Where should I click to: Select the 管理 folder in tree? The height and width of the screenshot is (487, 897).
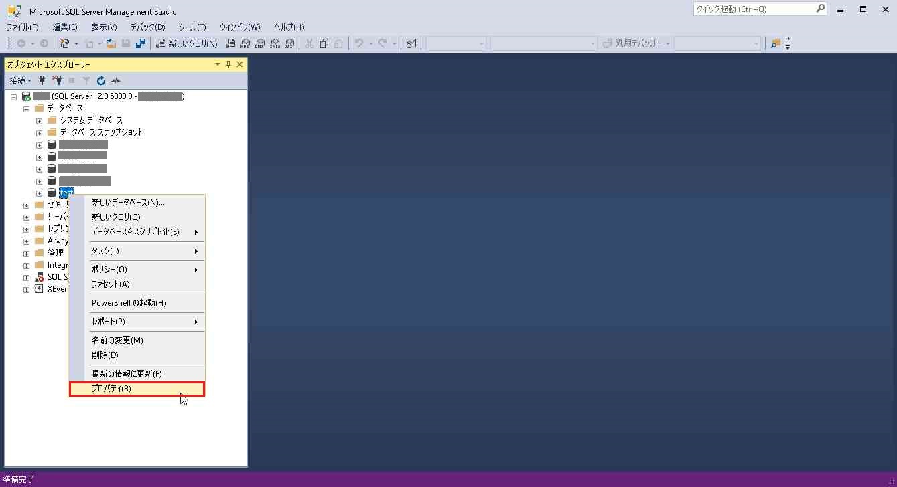click(56, 253)
